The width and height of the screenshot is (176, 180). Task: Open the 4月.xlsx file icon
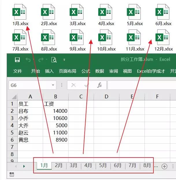105,12
